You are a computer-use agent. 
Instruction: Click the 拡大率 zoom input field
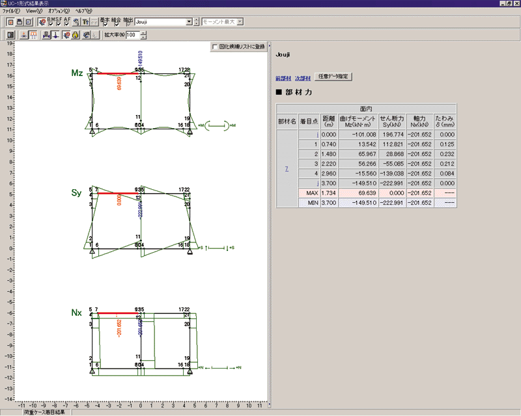133,34
